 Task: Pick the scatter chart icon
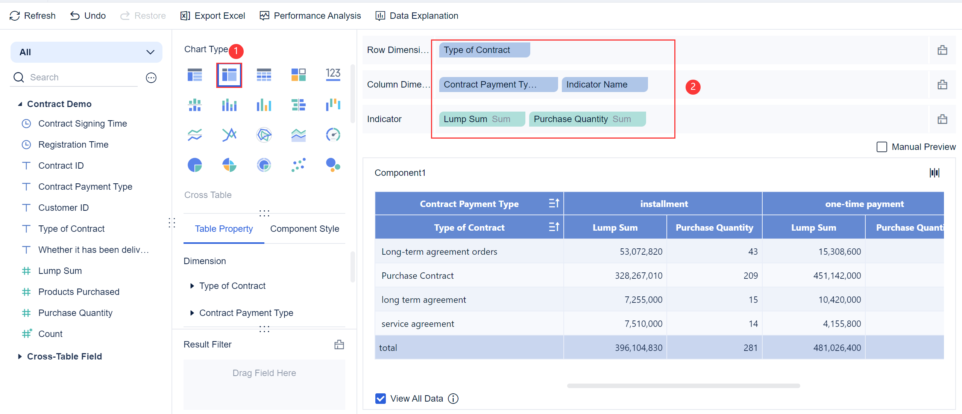pos(298,165)
